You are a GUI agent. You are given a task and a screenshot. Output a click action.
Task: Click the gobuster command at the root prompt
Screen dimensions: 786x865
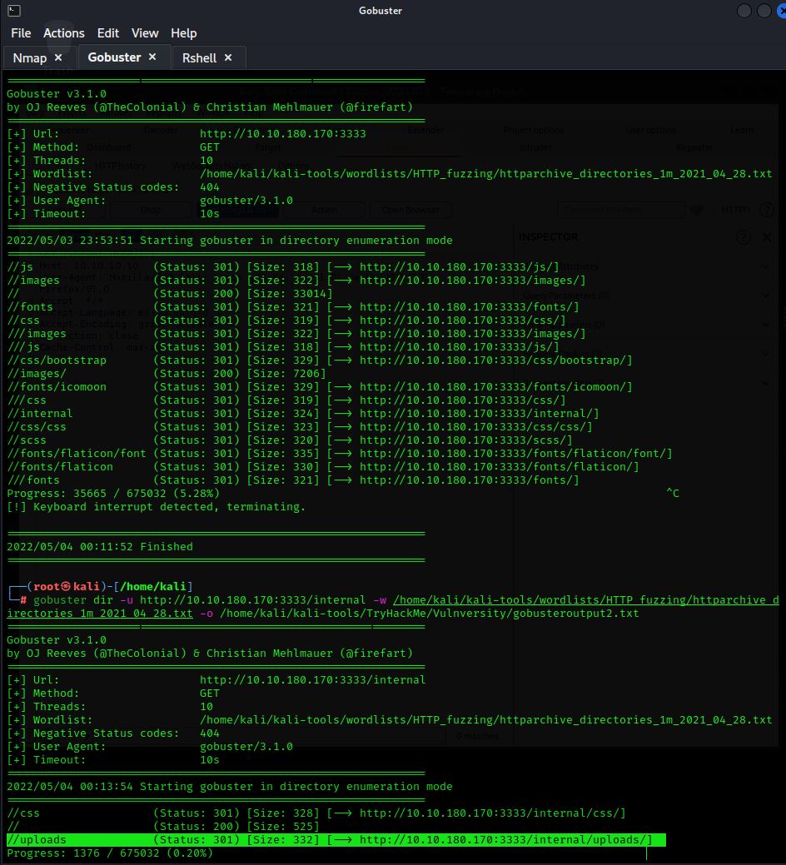pyautogui.click(x=57, y=600)
